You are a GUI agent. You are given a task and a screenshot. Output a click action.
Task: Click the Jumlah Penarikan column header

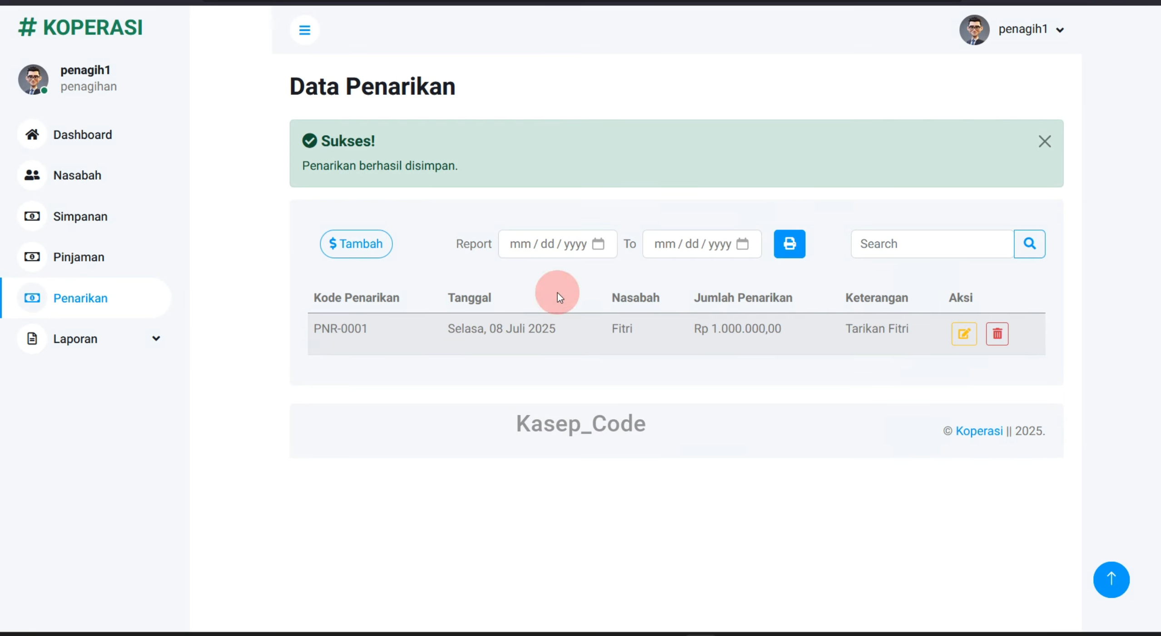click(x=743, y=298)
